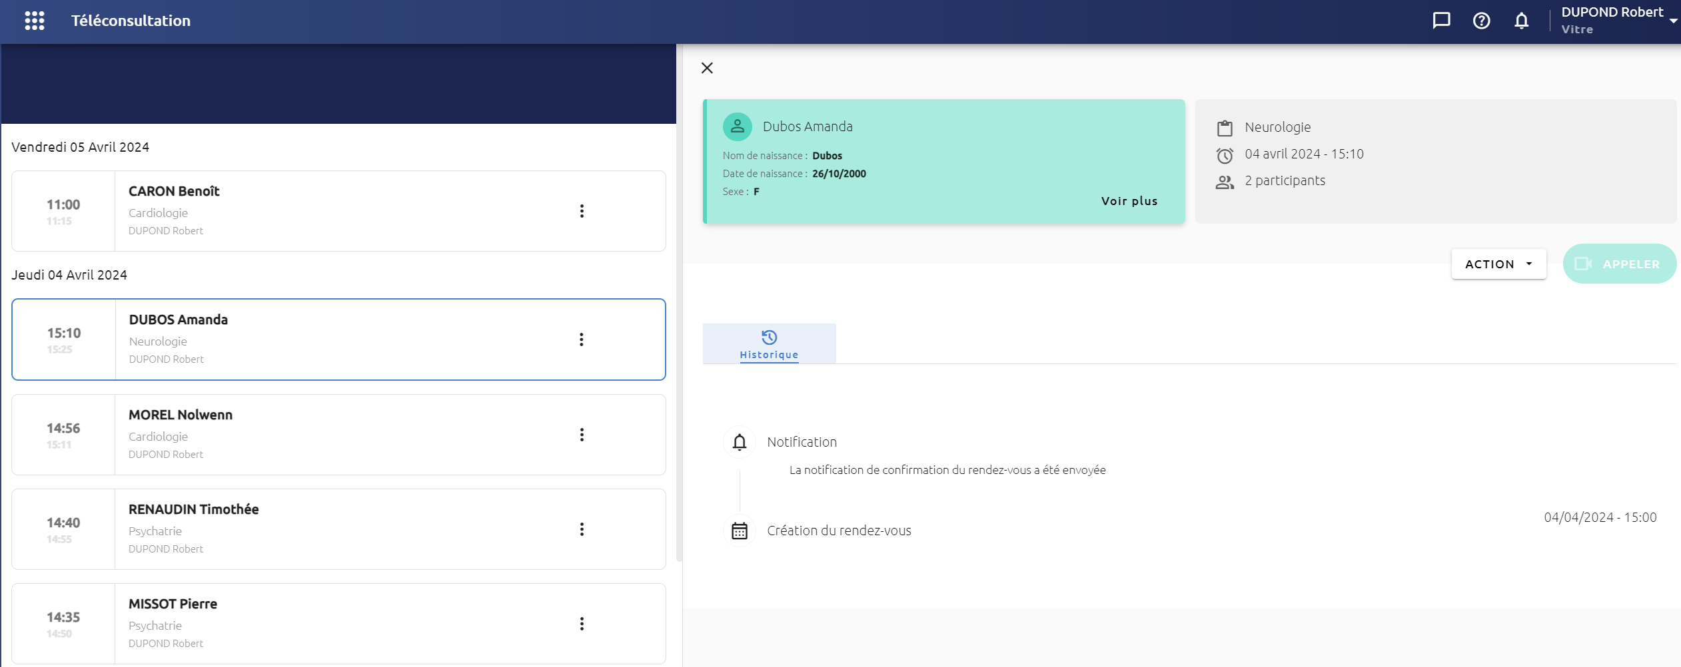Open the help question mark icon
Screen dimensions: 1681x667
pos(1481,21)
